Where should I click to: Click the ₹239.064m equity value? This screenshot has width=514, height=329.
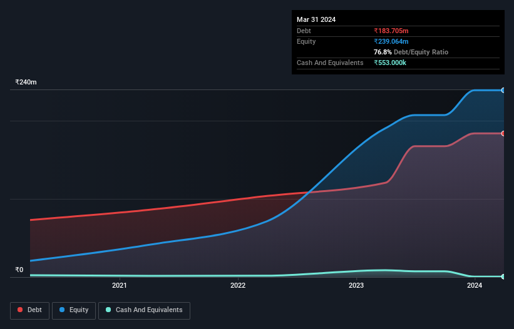[x=391, y=41]
